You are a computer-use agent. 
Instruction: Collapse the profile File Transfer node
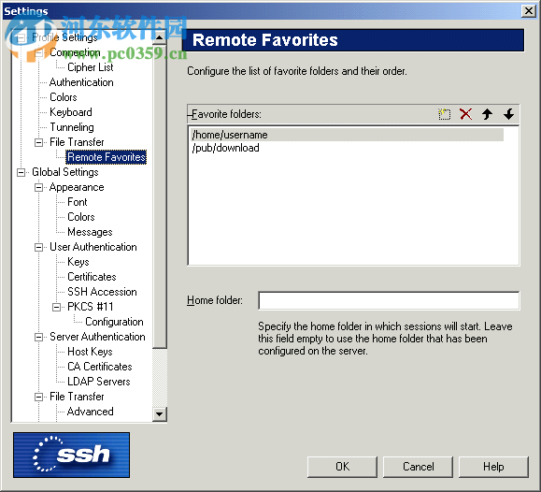click(x=39, y=142)
